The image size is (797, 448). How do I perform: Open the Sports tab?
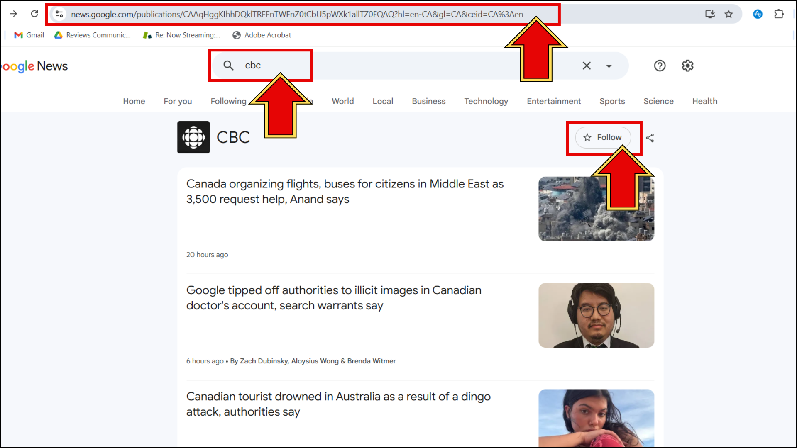[x=612, y=101]
